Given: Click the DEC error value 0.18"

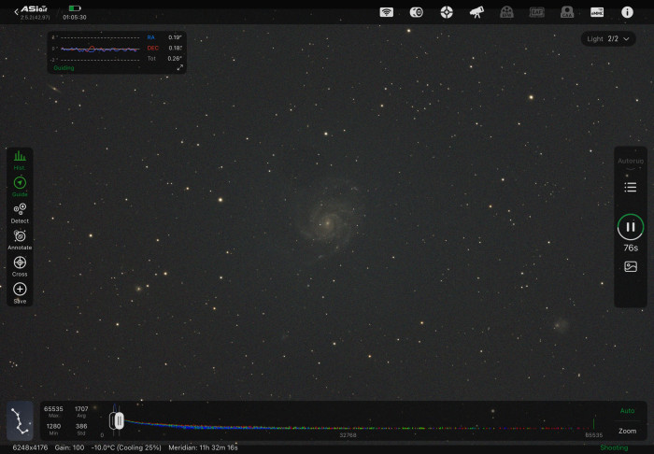Looking at the screenshot, I should (x=175, y=48).
